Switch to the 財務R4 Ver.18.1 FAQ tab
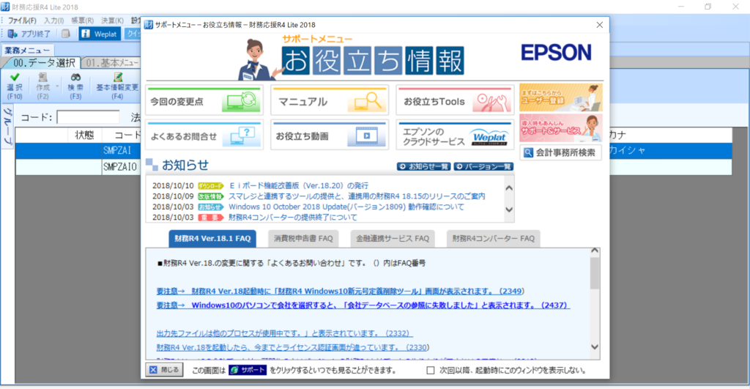 pyautogui.click(x=212, y=238)
